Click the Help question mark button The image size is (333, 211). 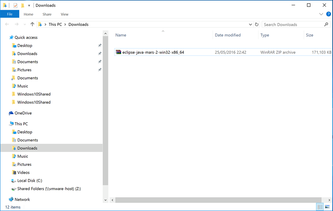coord(328,14)
